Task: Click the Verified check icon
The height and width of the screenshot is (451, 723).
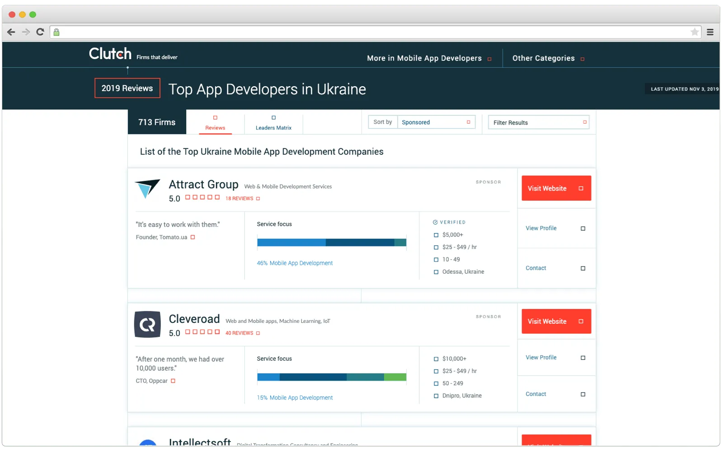Action: (x=435, y=222)
